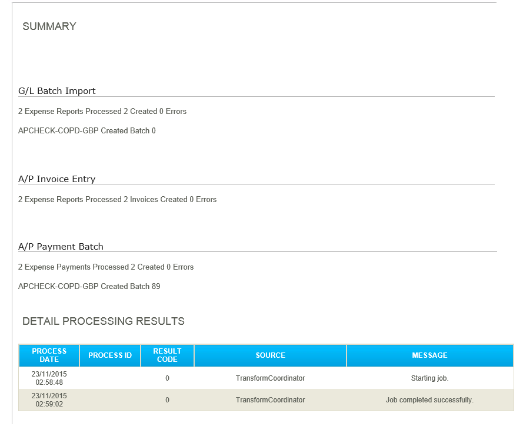Viewport: 523px width, 430px height.
Task: Click the Created Batch 89 line
Action: pyautogui.click(x=89, y=287)
